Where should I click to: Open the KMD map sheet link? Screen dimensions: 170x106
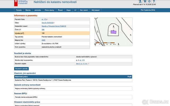pyautogui.click(x=44, y=40)
